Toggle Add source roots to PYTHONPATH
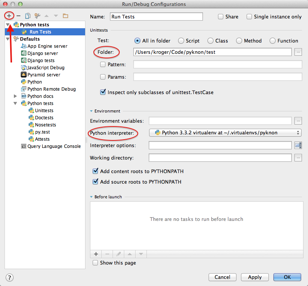The image size is (308, 286). (96, 181)
